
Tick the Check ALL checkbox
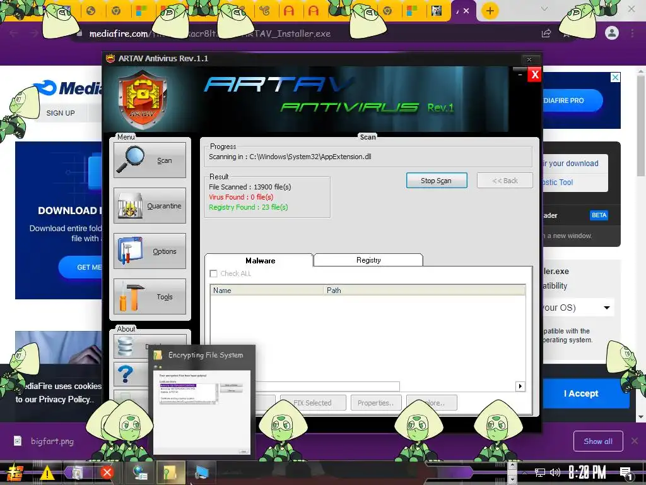pos(213,274)
